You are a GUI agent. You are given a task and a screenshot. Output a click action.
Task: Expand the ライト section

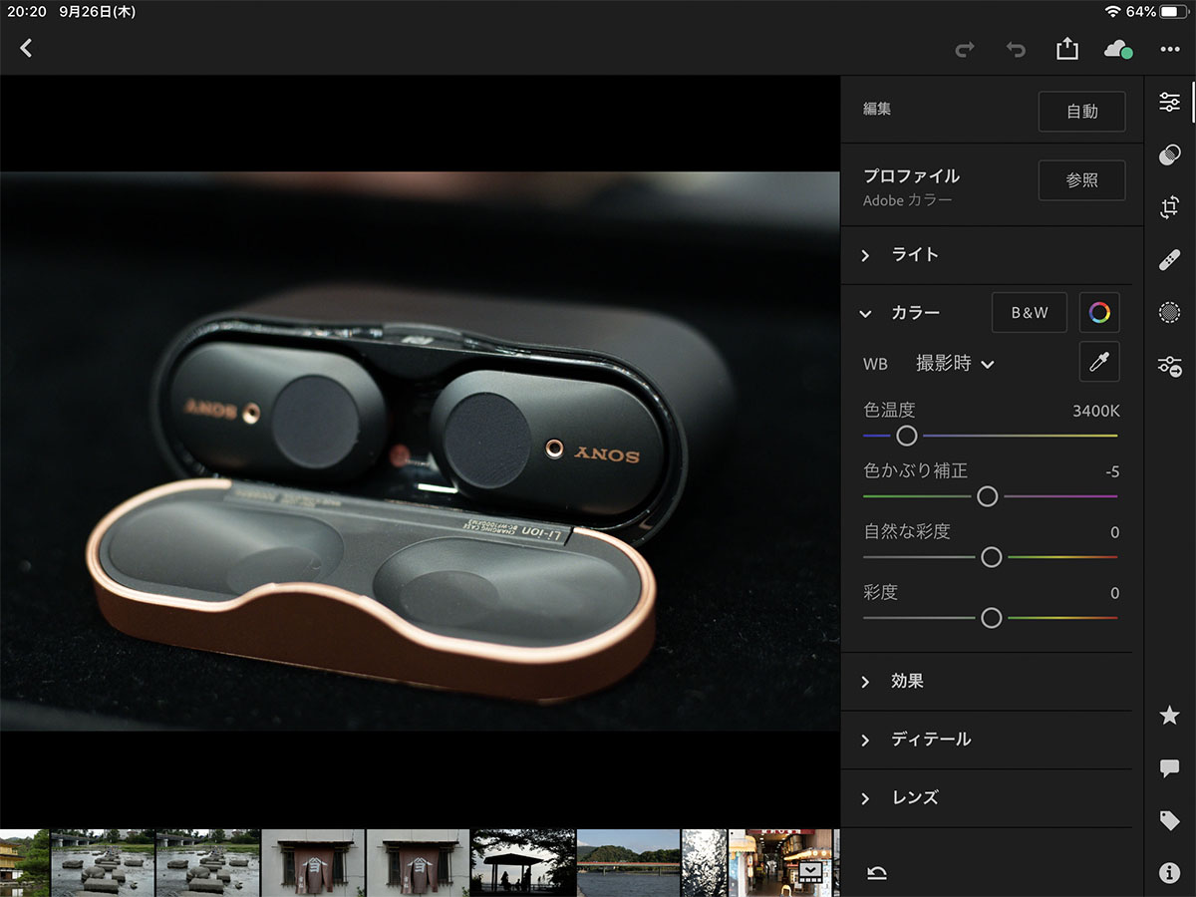987,255
